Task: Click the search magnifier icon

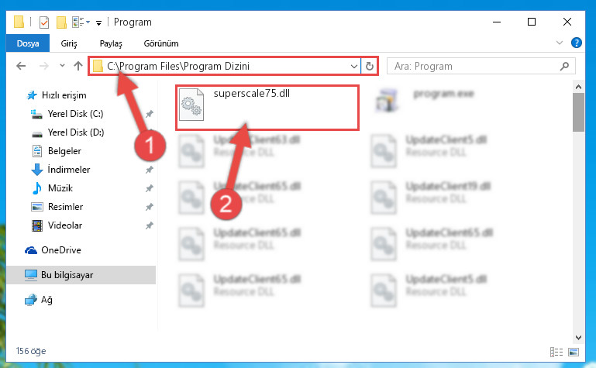Action: tap(564, 67)
